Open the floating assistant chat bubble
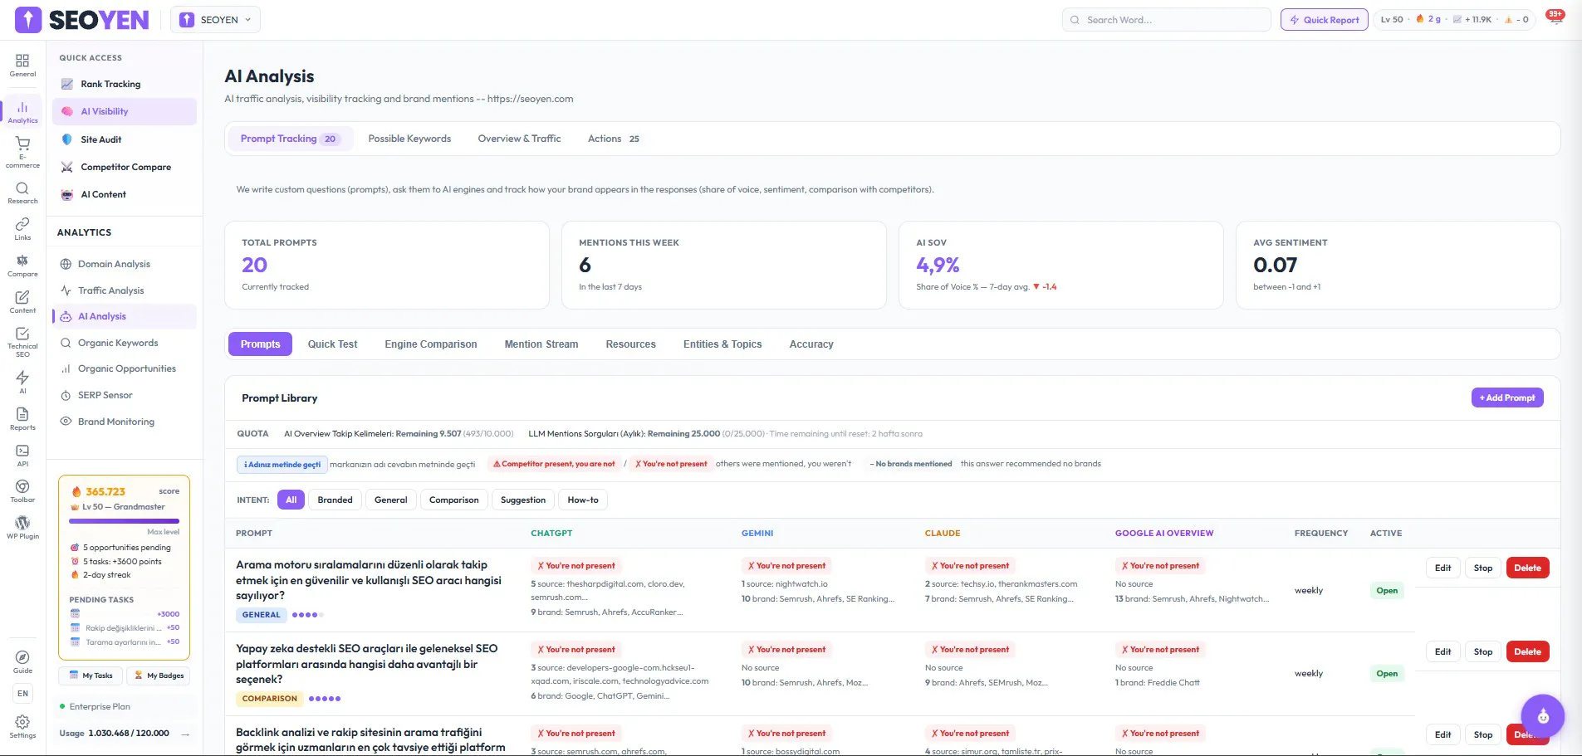The width and height of the screenshot is (1582, 756). (x=1543, y=715)
